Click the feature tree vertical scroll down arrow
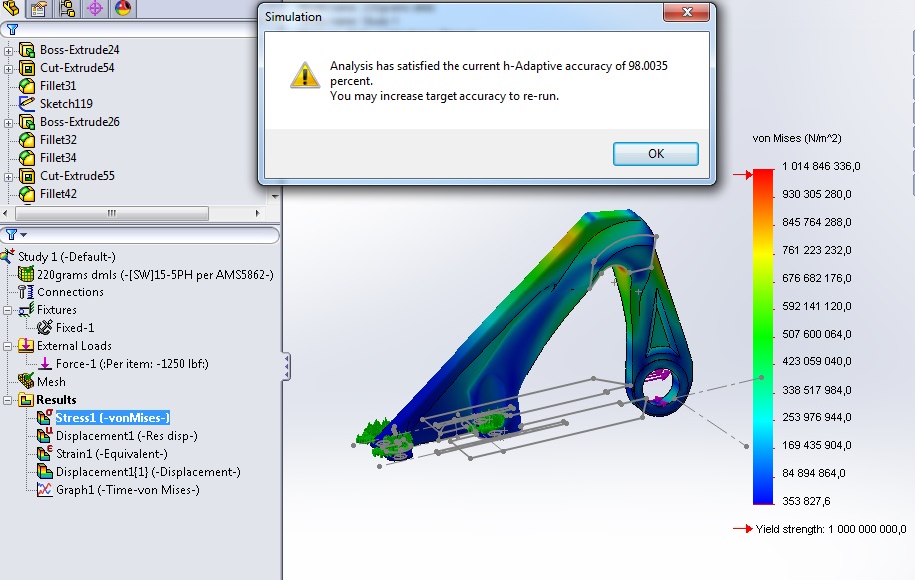Viewport: 915px width, 580px height. click(x=275, y=197)
